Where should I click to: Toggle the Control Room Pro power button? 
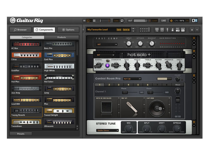click(194, 76)
